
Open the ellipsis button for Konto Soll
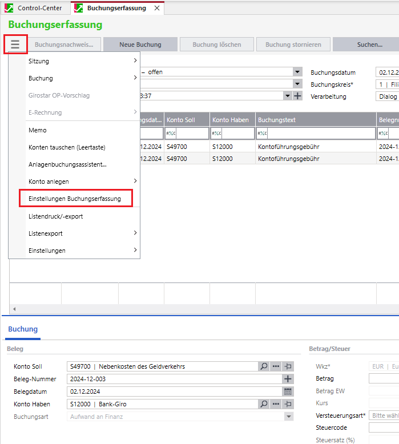[x=276, y=366]
